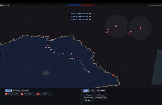Click the longest-labeled targets order button
The width and height of the screenshot is (162, 105).
pyautogui.click(x=100, y=98)
